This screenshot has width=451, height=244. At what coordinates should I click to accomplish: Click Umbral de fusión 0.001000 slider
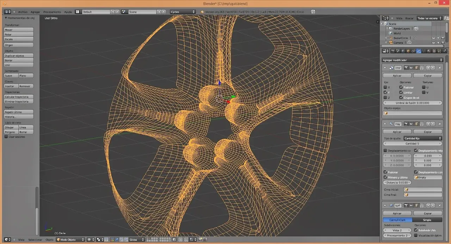(412, 103)
